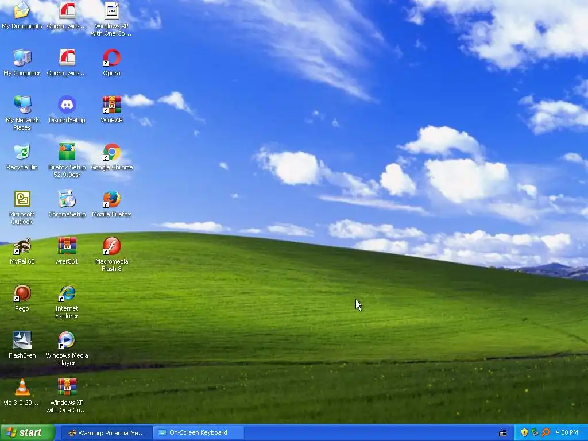588x441 pixels.
Task: Click the 4:00 PM clock
Action: (567, 433)
